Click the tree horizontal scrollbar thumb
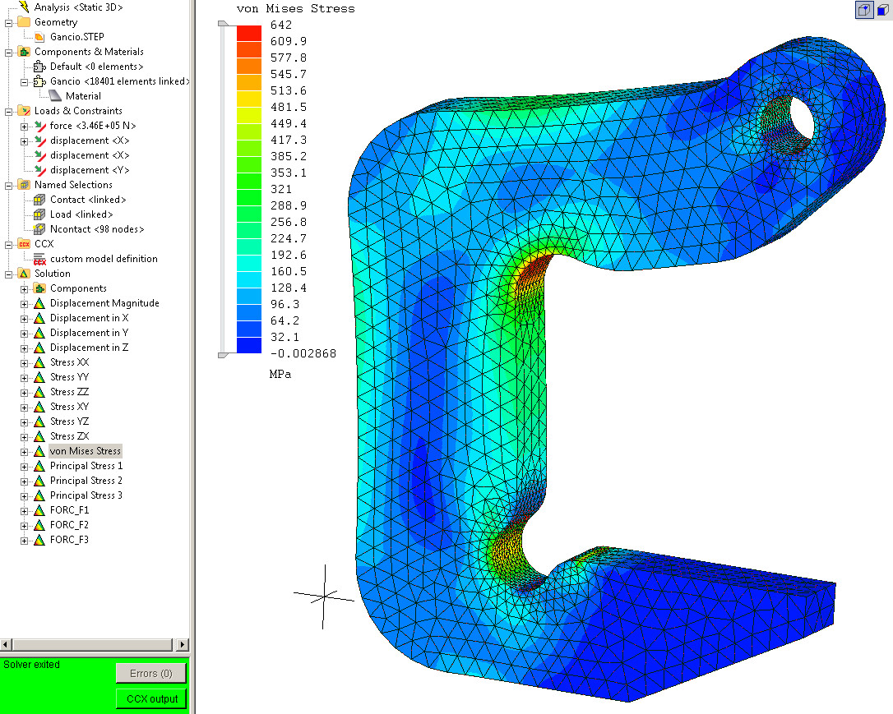Image resolution: width=893 pixels, height=714 pixels. (x=92, y=645)
